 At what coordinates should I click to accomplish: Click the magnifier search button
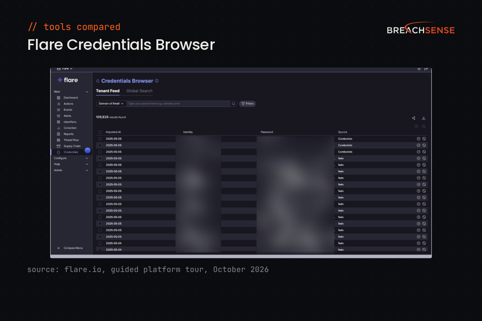tap(233, 103)
